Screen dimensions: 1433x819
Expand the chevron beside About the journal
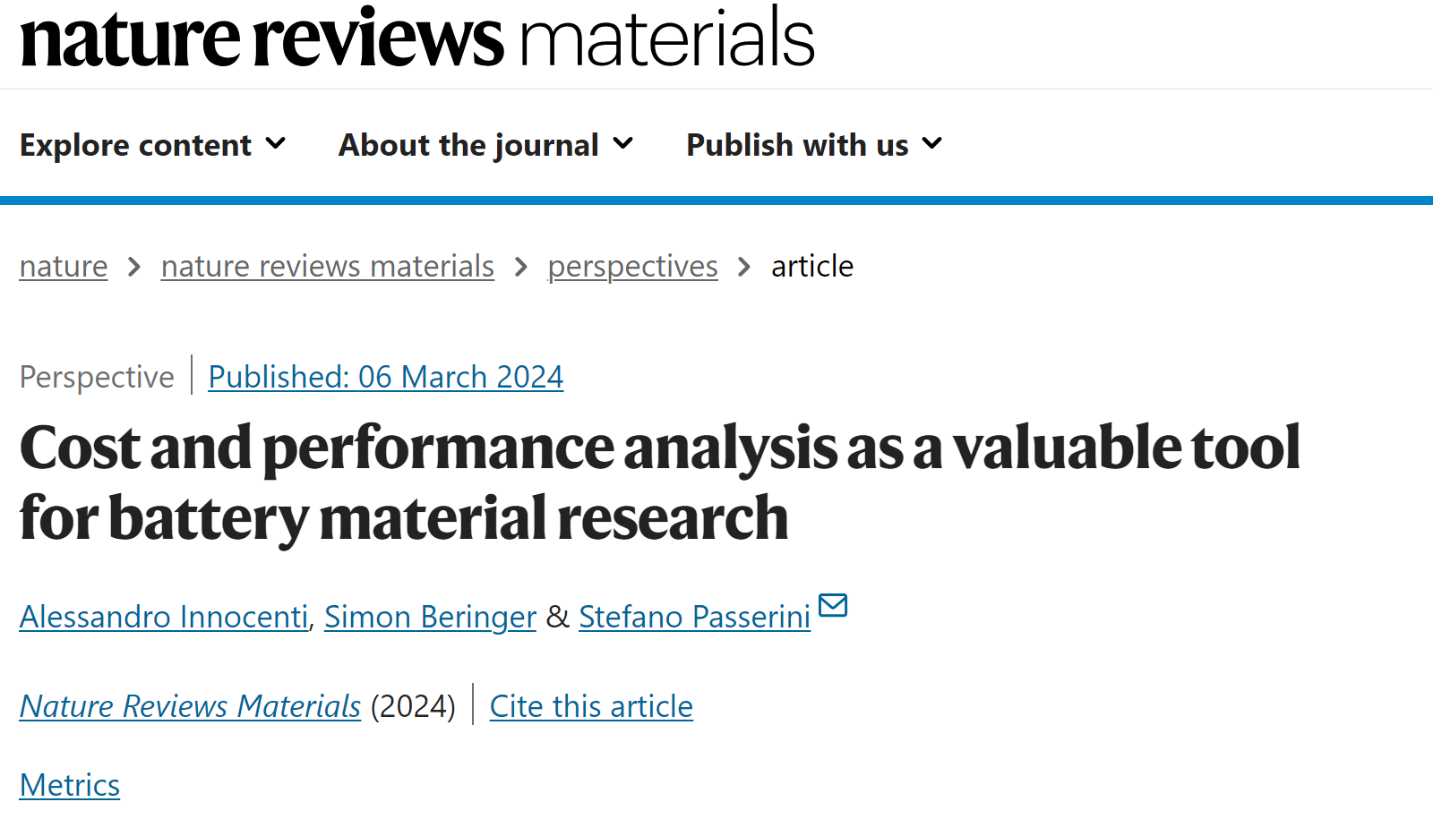point(623,143)
